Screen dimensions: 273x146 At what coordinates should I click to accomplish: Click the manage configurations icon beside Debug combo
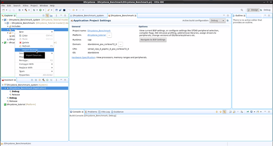coord(228,21)
